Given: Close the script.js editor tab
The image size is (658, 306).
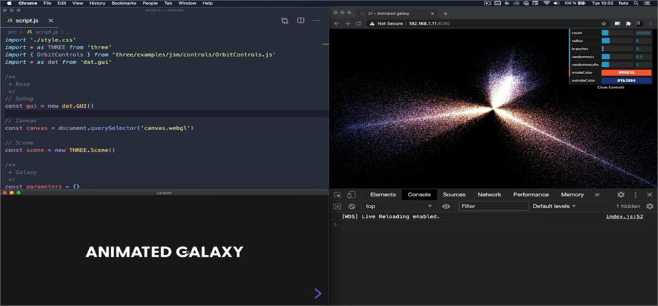Looking at the screenshot, I should coord(51,20).
